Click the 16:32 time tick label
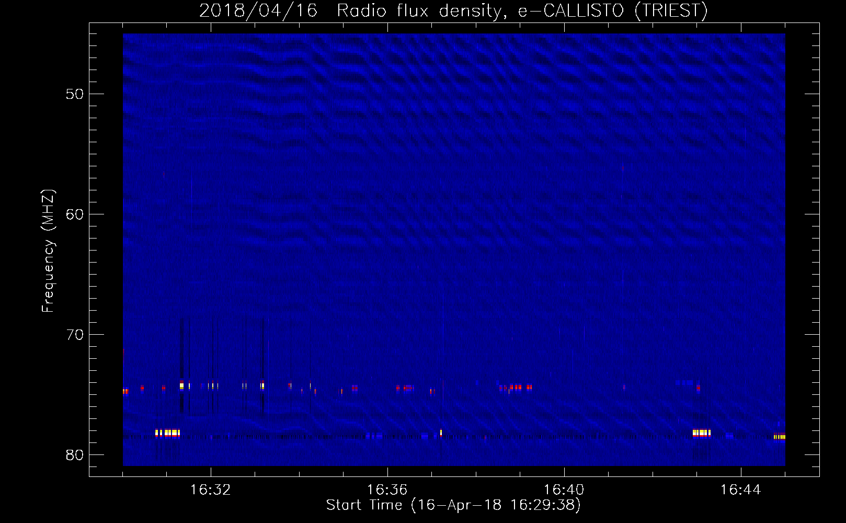The height and width of the screenshot is (523, 846). pyautogui.click(x=210, y=490)
